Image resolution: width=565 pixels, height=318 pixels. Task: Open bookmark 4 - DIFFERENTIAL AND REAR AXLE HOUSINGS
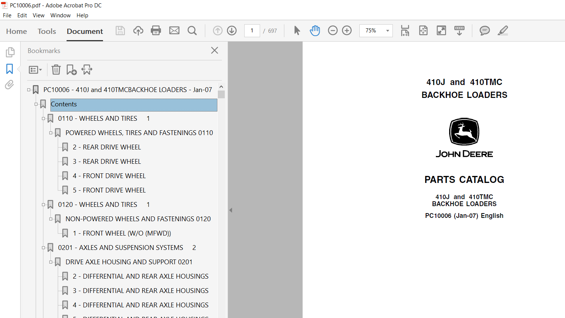tap(141, 305)
